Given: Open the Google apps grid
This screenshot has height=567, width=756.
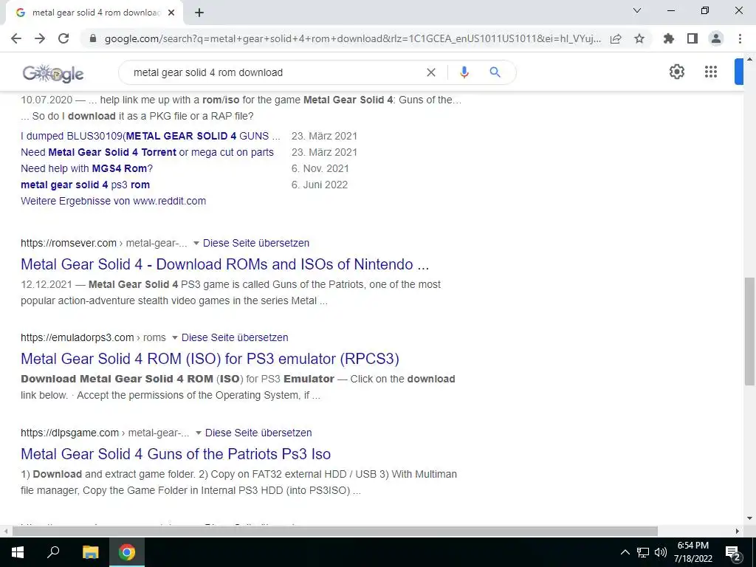Looking at the screenshot, I should (711, 72).
